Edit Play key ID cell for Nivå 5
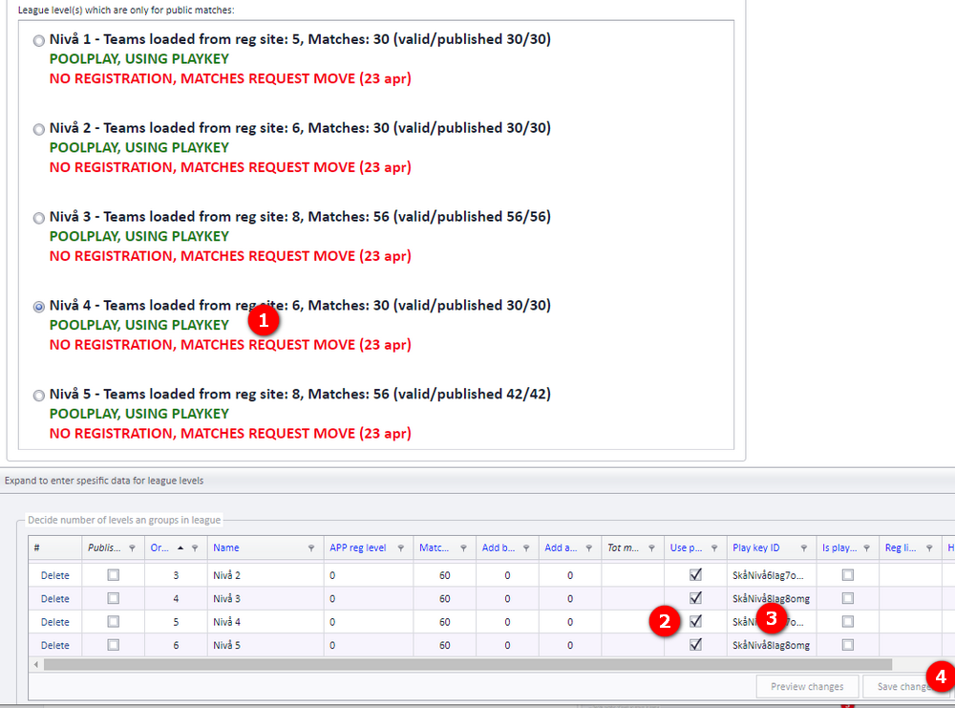Image resolution: width=955 pixels, height=708 pixels. click(x=771, y=645)
